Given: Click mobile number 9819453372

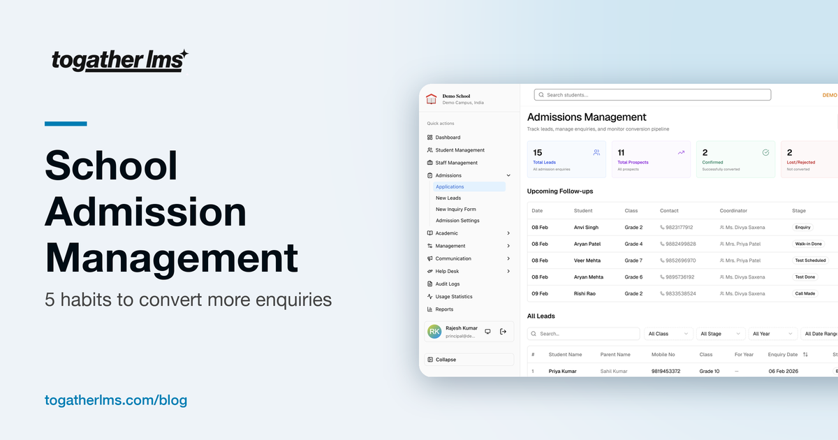Looking at the screenshot, I should tap(666, 372).
